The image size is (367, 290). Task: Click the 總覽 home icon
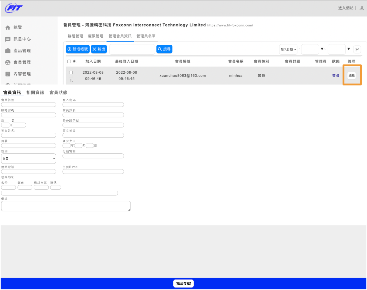8,27
